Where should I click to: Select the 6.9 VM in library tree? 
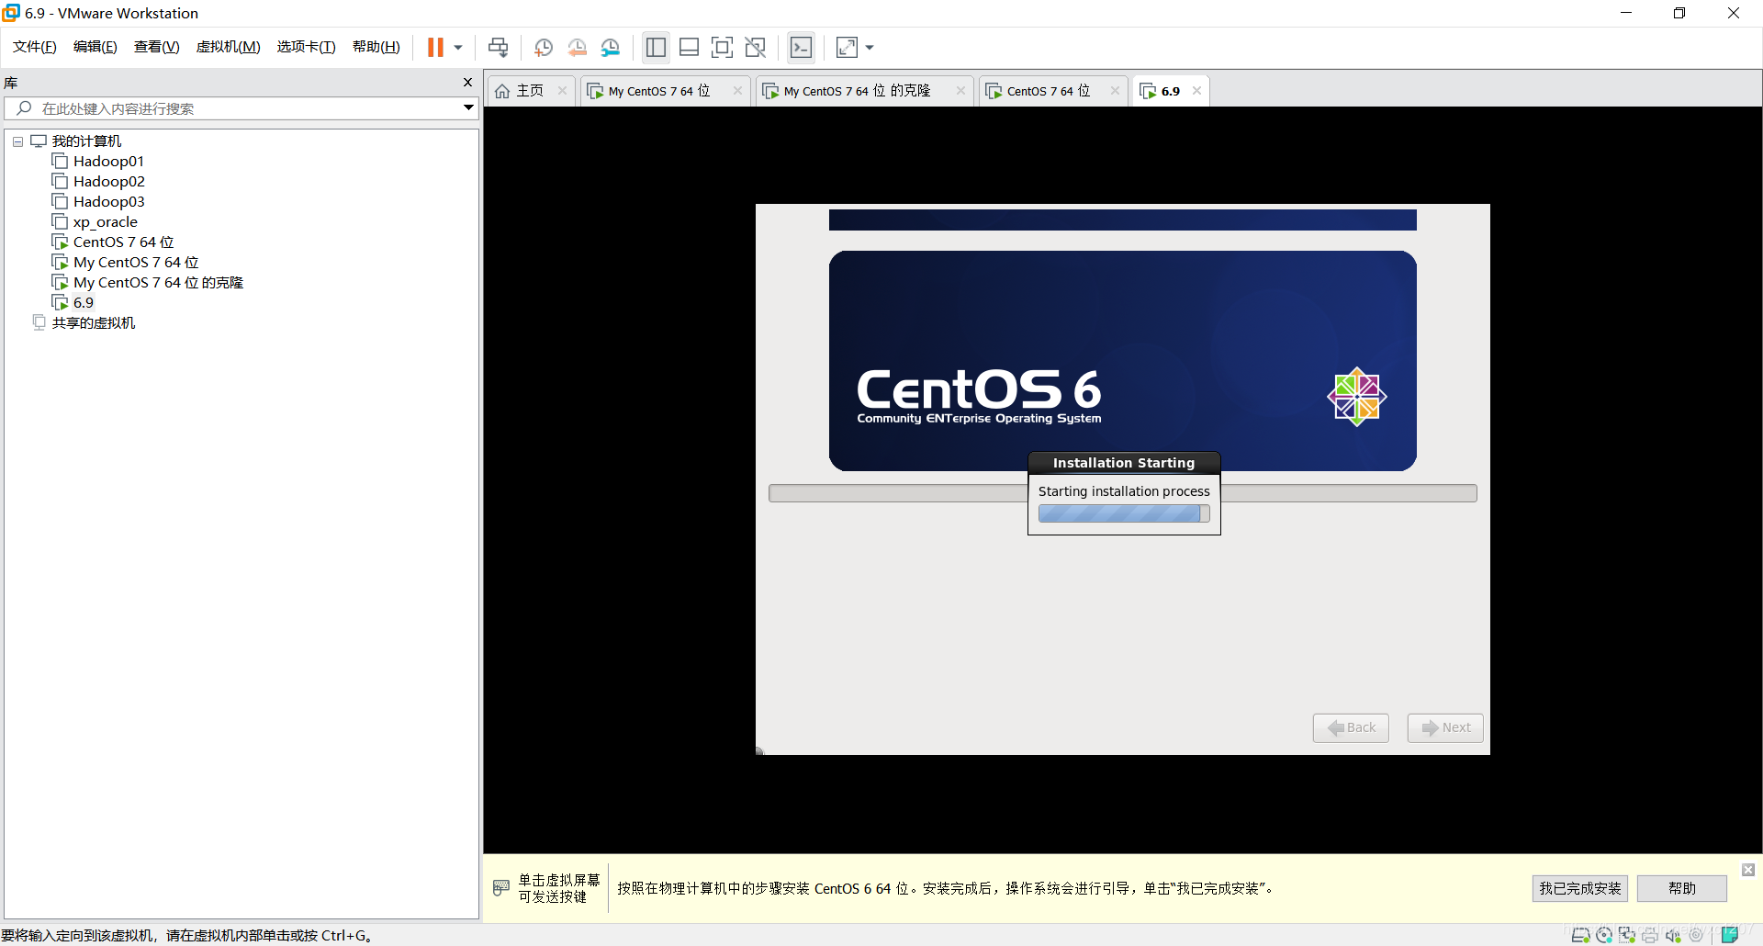(x=73, y=303)
